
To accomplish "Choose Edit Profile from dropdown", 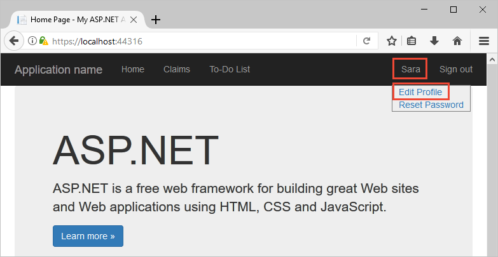I will [x=420, y=92].
